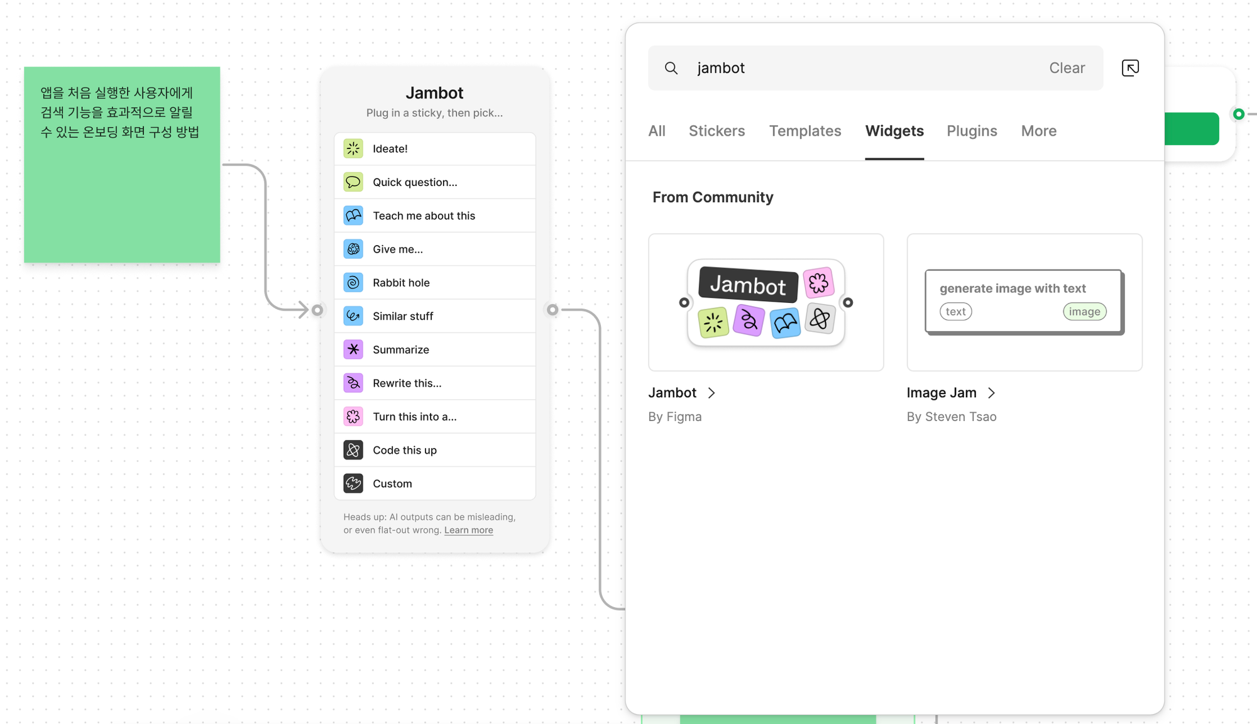Click the Rewrite this scribble icon
The height and width of the screenshot is (724, 1257).
click(353, 383)
